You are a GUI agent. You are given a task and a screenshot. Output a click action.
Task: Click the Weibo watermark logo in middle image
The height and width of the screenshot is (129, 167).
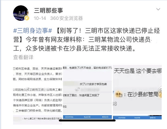tap(77, 89)
